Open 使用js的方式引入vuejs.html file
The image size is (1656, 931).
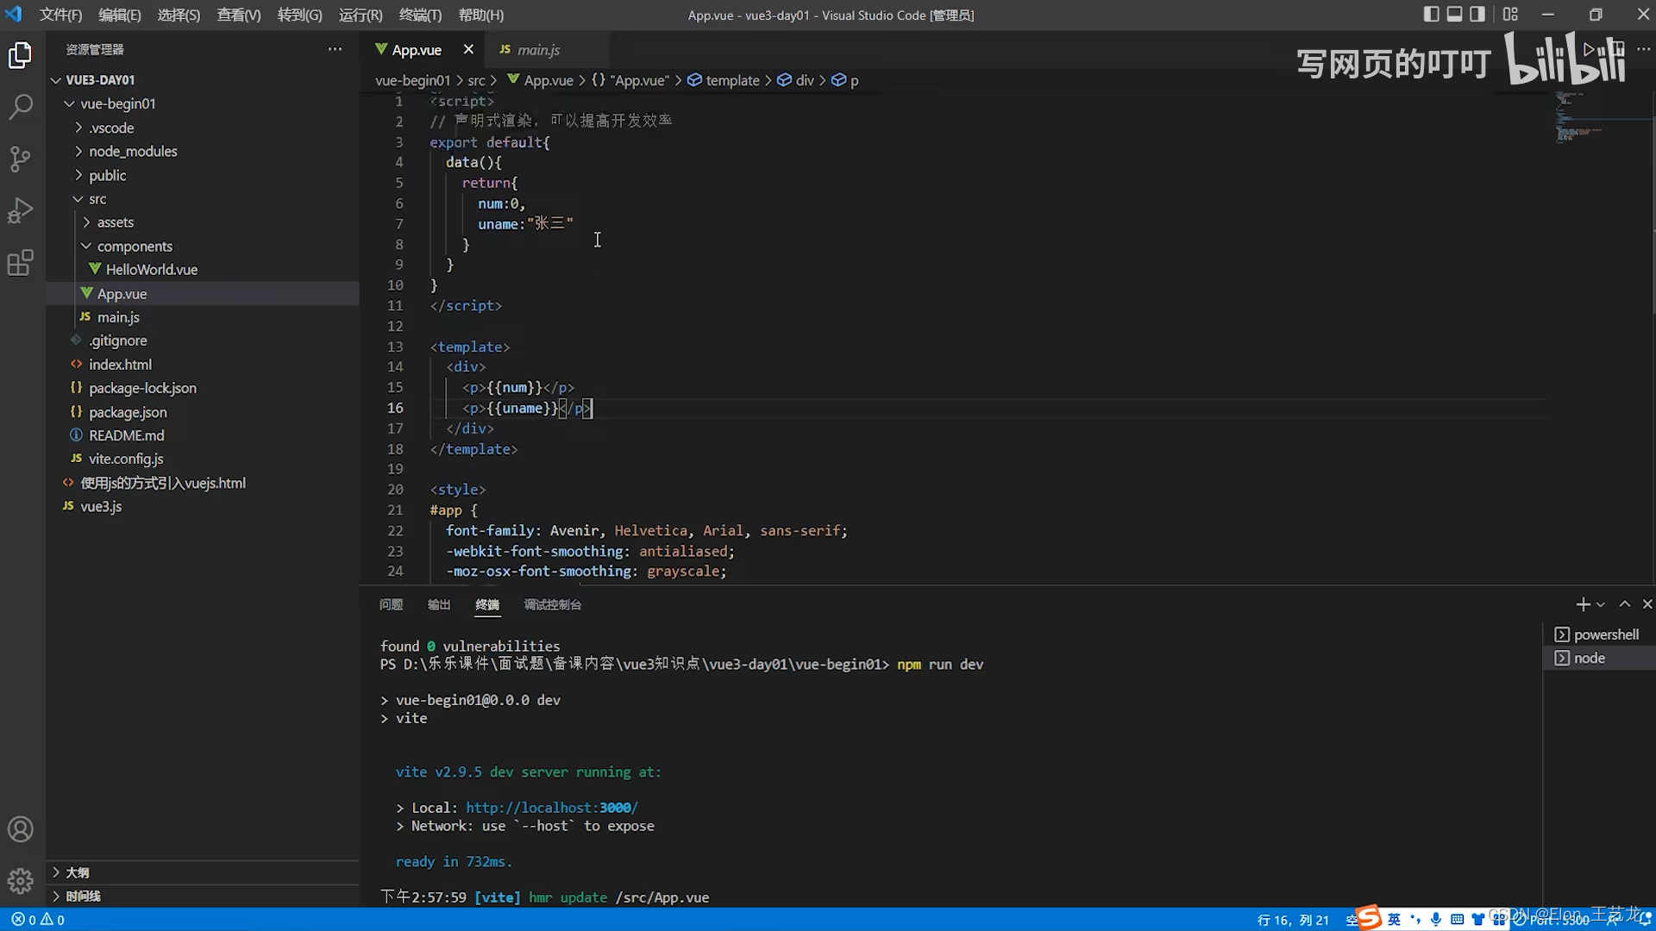163,483
